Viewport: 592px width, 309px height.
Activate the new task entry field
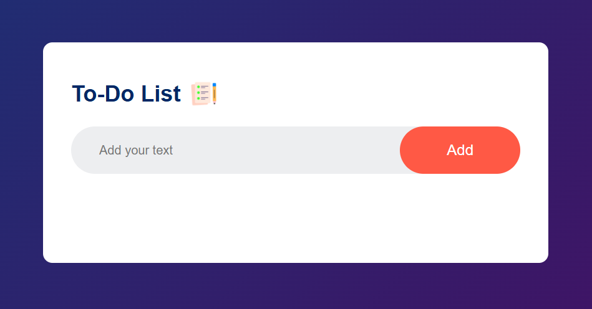click(x=237, y=150)
